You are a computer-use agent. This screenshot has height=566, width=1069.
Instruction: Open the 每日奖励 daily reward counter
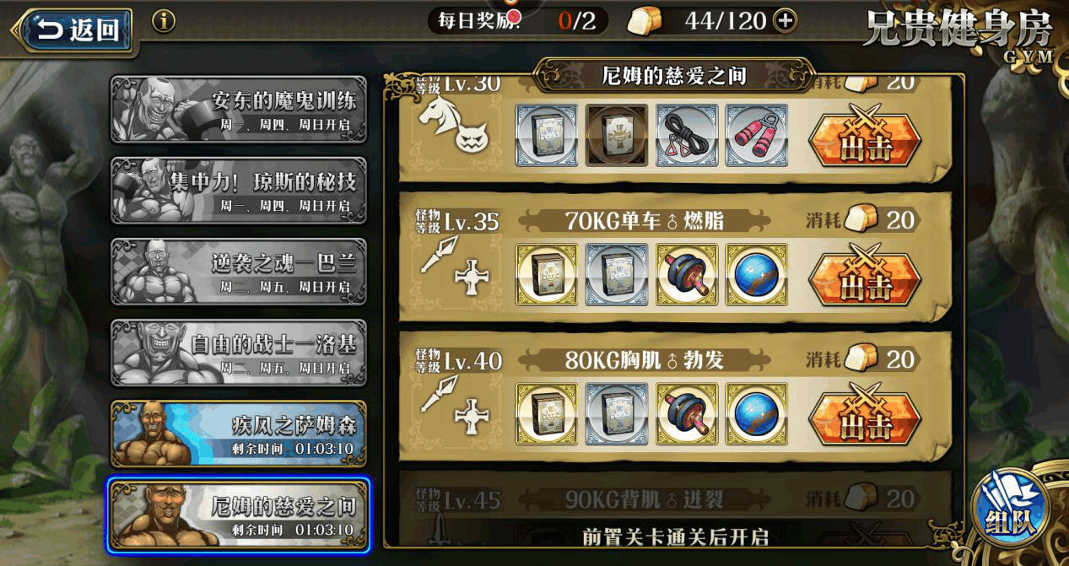[516, 21]
